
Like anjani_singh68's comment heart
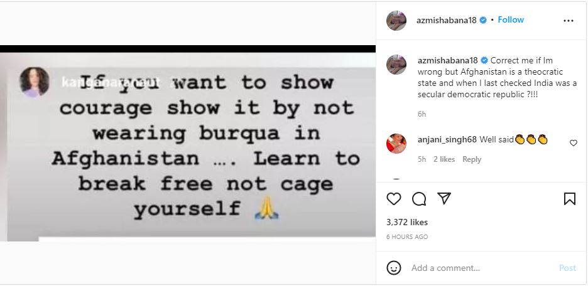574,142
